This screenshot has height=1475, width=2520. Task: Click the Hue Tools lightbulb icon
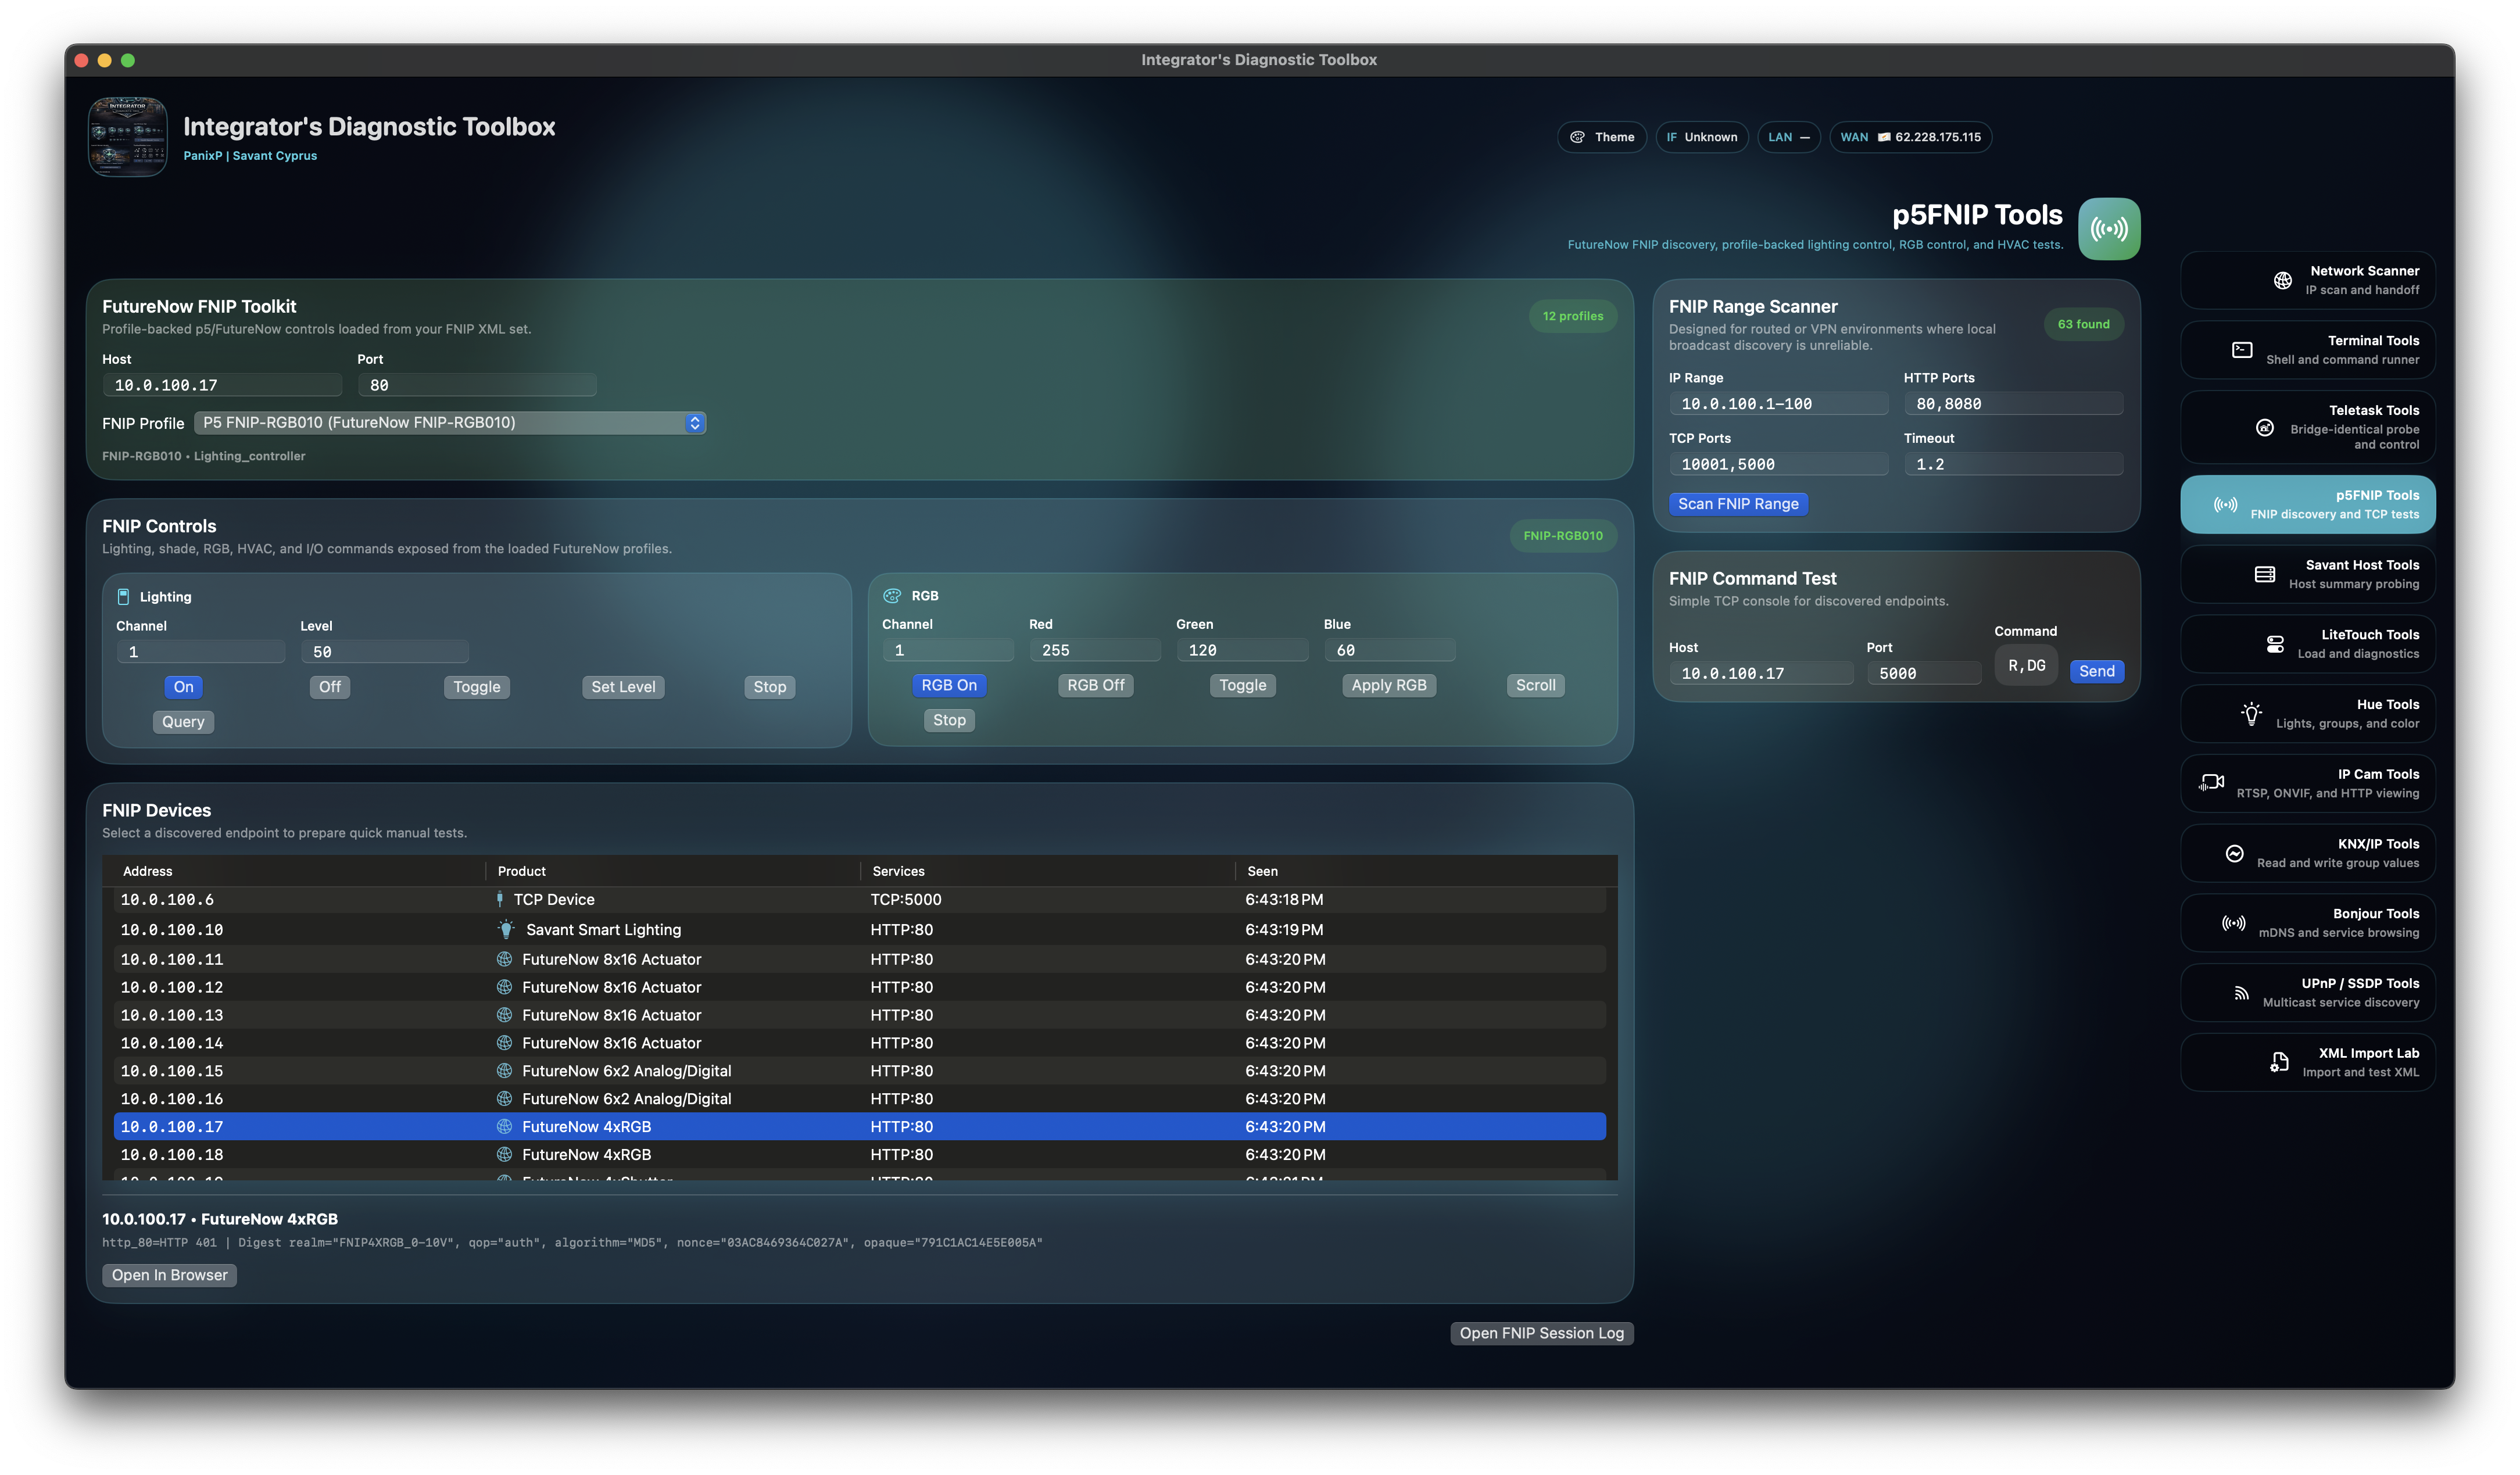[x=2251, y=713]
